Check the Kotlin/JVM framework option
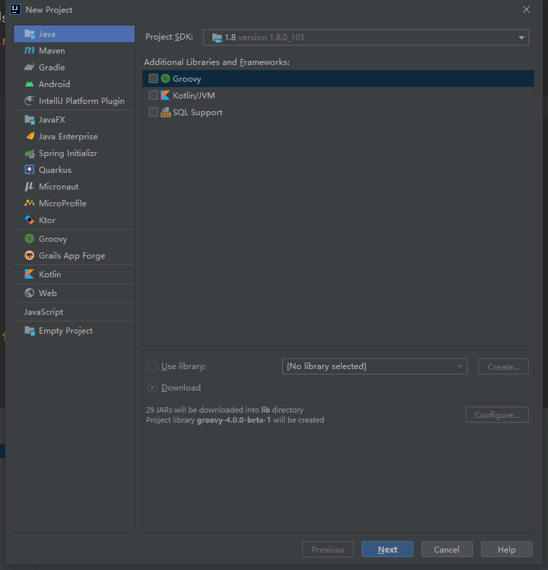548x570 pixels. [x=153, y=95]
